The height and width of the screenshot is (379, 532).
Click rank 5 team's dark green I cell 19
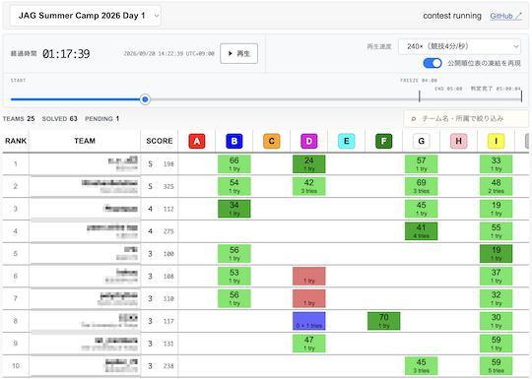(x=496, y=254)
